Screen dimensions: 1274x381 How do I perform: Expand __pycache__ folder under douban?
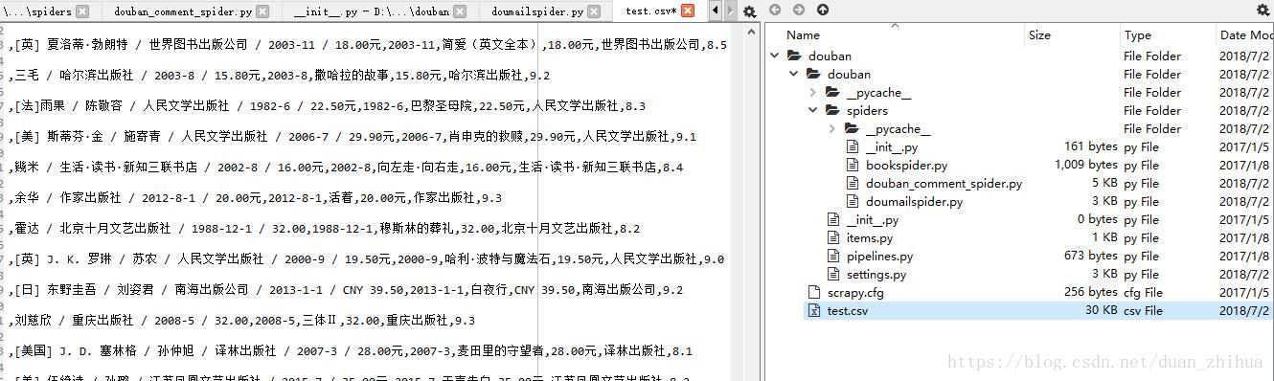[813, 92]
